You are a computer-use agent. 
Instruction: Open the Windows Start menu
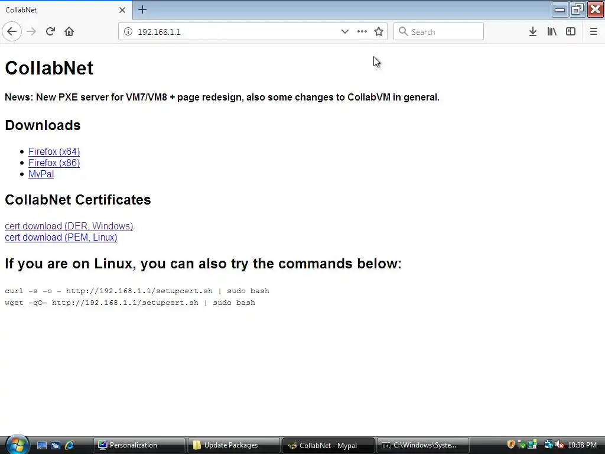coord(17,445)
